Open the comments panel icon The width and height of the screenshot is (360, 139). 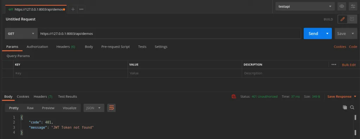pos(352,19)
